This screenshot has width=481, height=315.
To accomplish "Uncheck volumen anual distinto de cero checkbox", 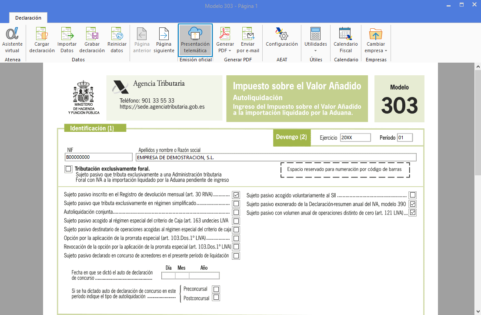I will click(413, 212).
